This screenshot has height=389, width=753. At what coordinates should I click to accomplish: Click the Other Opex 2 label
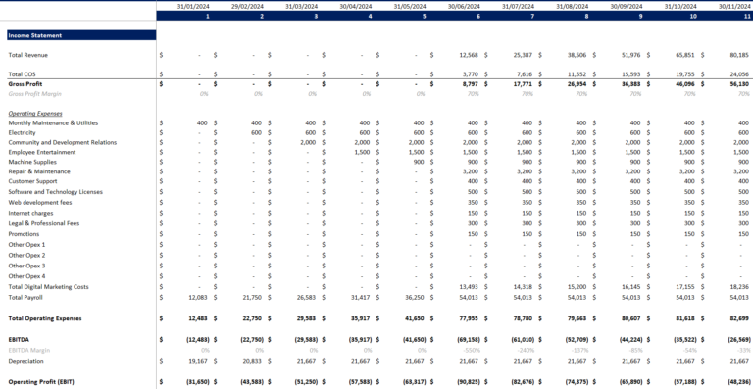26,255
